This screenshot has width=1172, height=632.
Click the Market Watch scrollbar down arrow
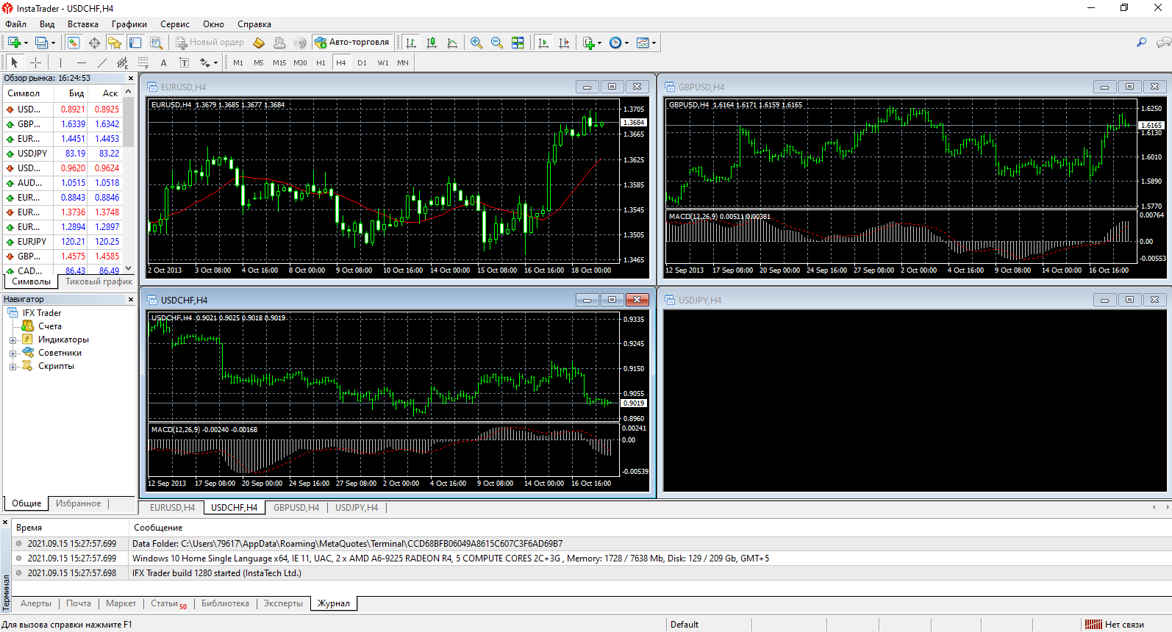click(x=129, y=269)
